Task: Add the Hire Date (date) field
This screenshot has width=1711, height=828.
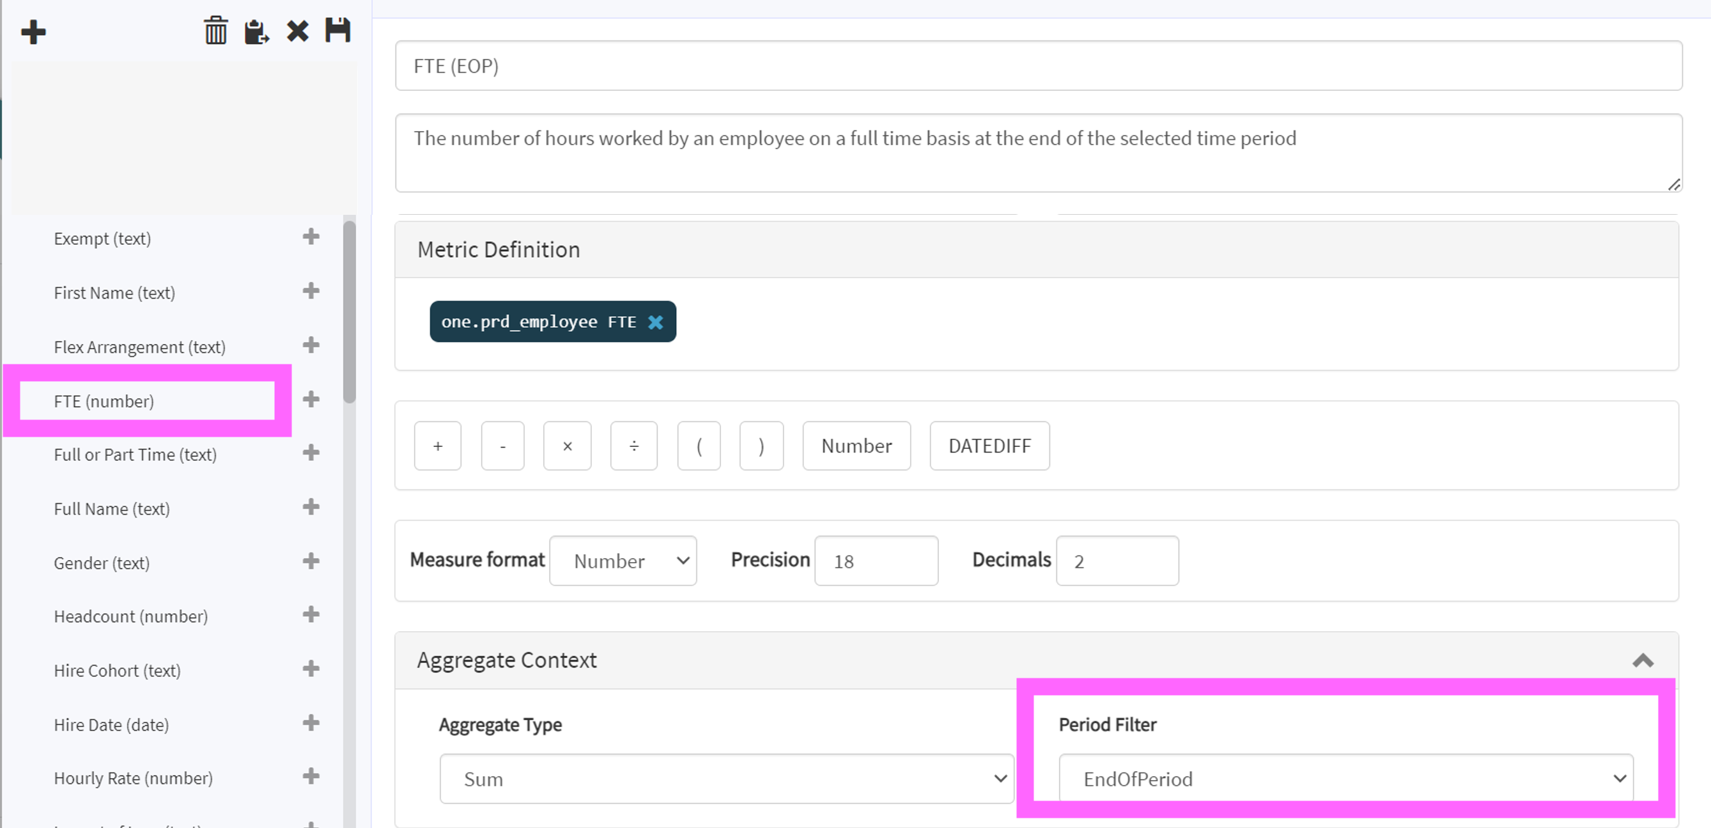Action: tap(311, 723)
